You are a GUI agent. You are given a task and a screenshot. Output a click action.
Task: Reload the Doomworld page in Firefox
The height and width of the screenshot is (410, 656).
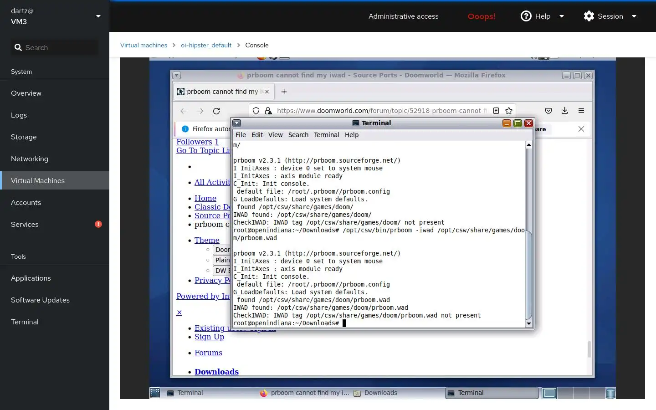click(216, 111)
